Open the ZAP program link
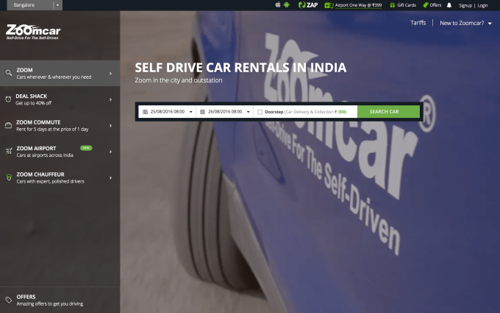500x313 pixels. coord(307,5)
